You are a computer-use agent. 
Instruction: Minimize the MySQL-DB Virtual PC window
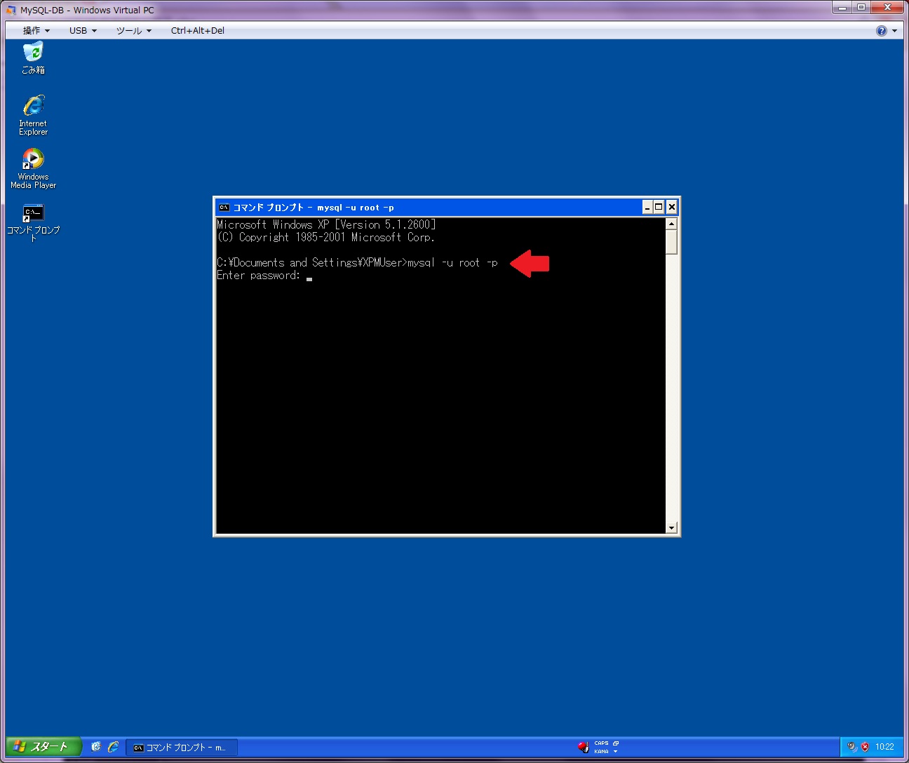841,8
